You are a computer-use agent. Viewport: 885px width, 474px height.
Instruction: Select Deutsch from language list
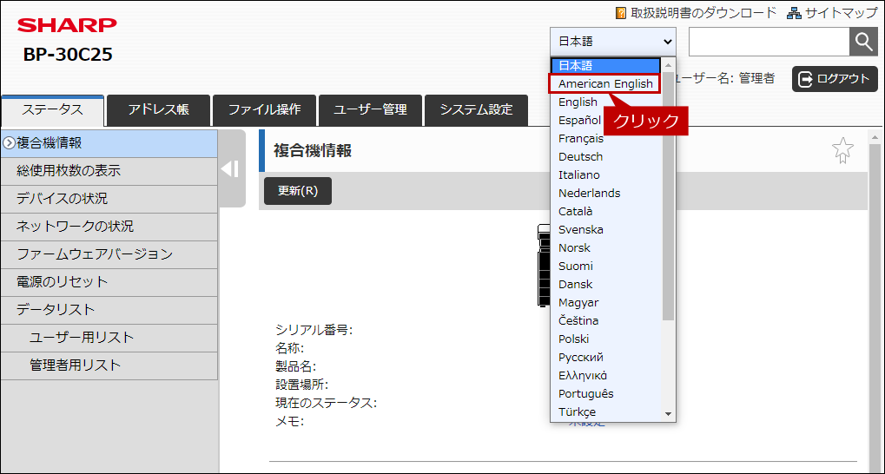click(605, 156)
